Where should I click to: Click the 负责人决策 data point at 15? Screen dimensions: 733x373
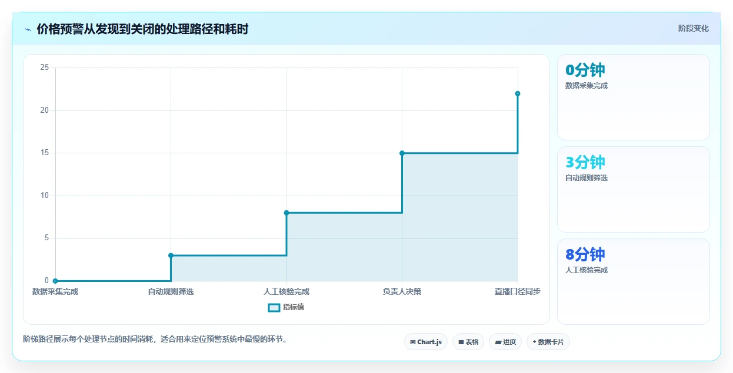pyautogui.click(x=402, y=153)
